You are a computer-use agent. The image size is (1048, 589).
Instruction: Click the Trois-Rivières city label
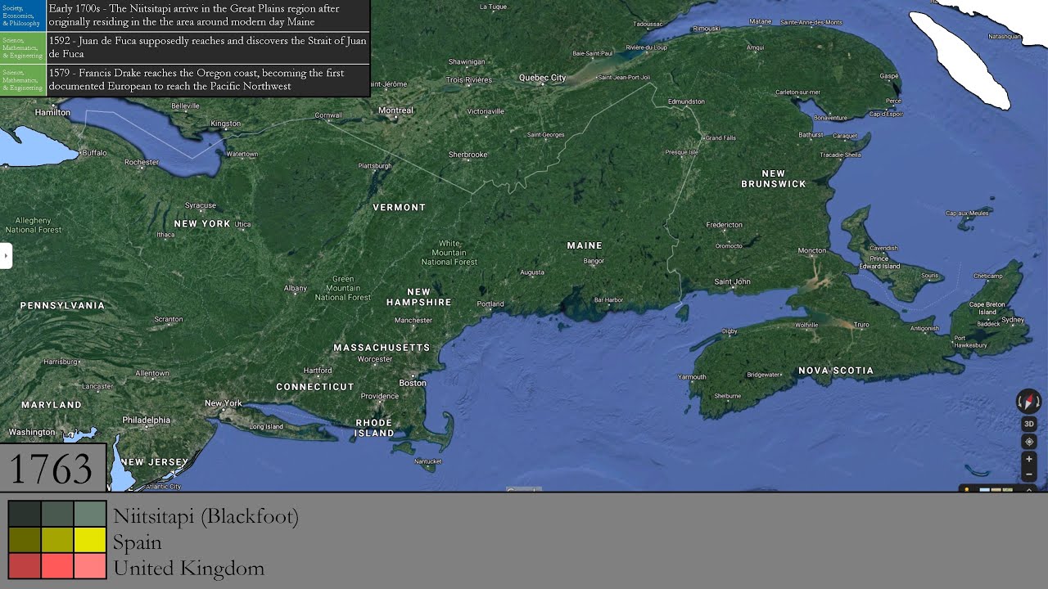pos(469,80)
